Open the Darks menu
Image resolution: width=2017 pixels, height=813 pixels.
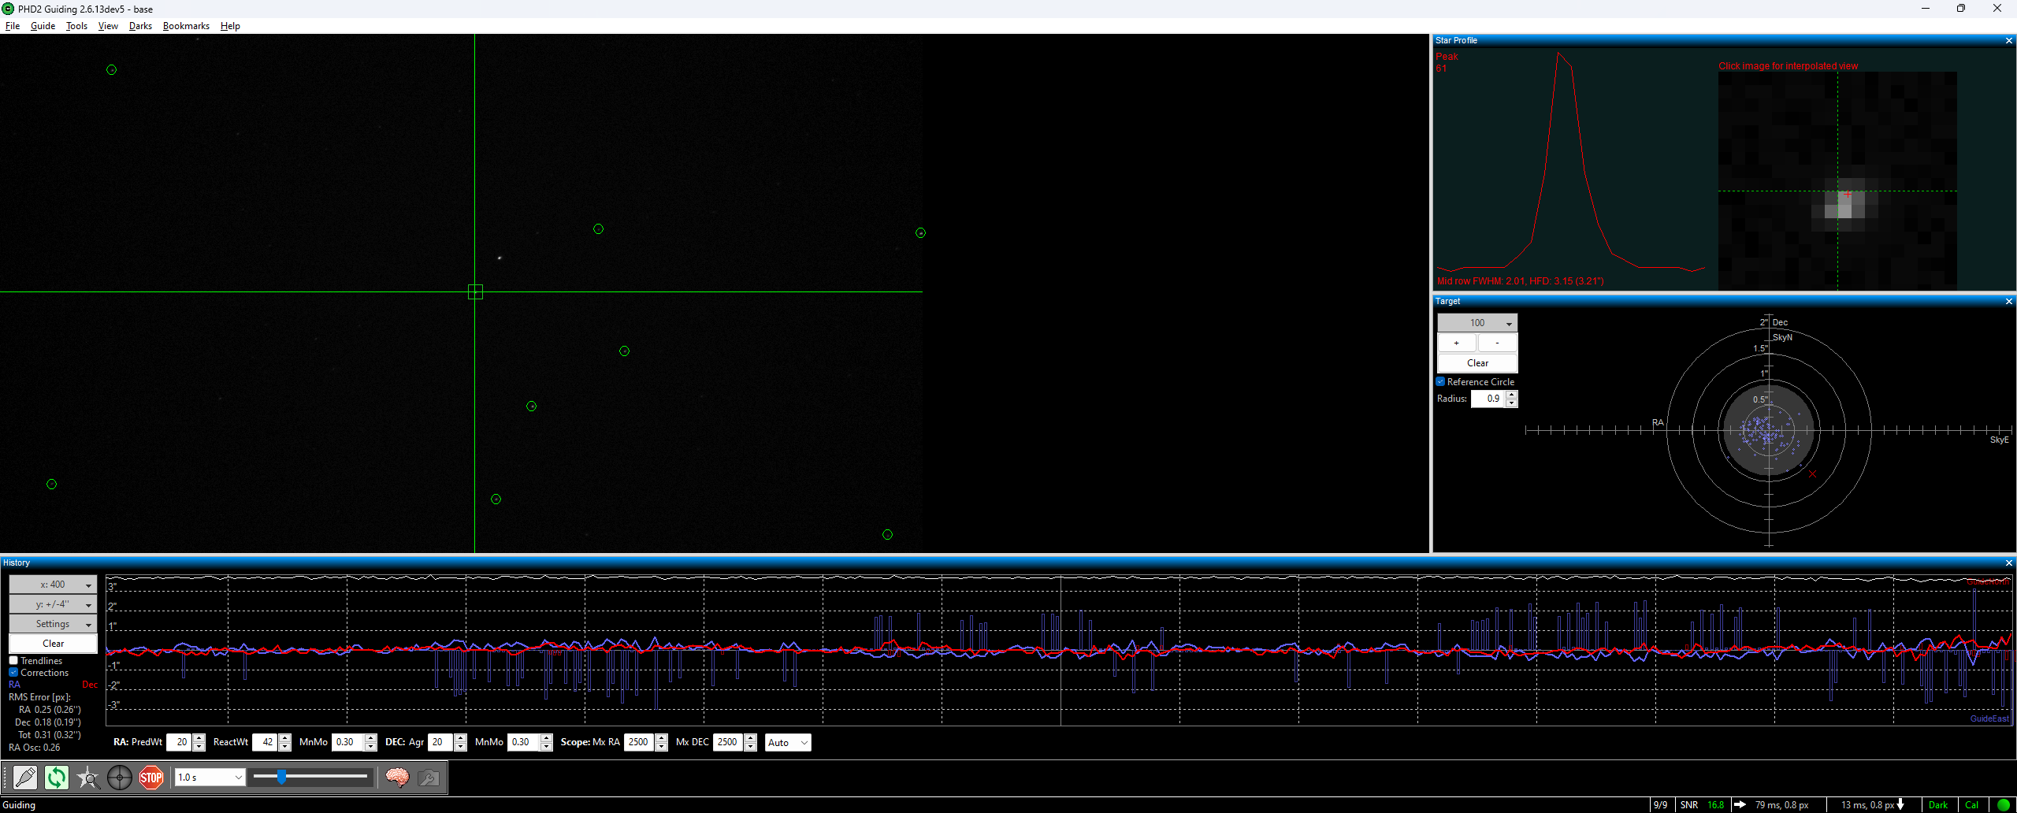pos(140,26)
